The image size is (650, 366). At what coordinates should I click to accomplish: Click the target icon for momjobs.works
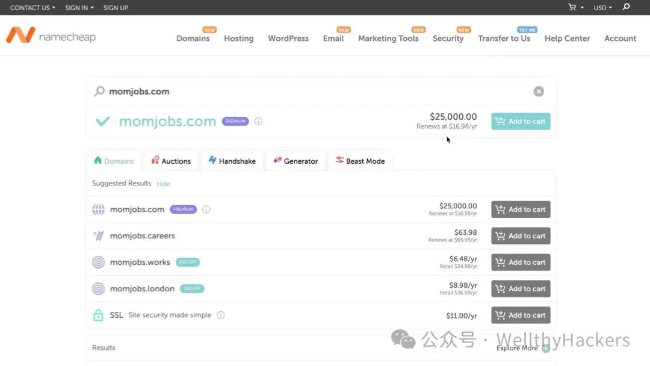(98, 262)
